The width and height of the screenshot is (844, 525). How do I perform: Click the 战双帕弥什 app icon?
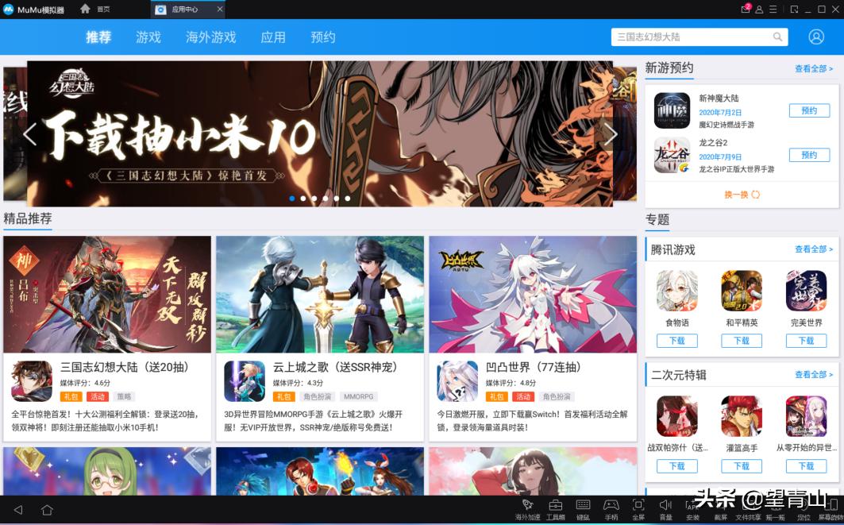tap(677, 416)
